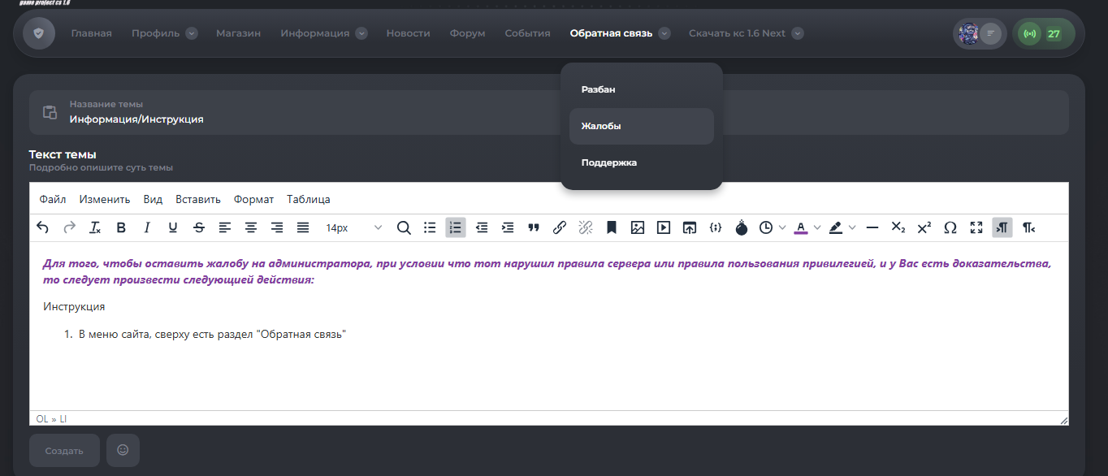Open the Вставить editor menu

tap(197, 199)
